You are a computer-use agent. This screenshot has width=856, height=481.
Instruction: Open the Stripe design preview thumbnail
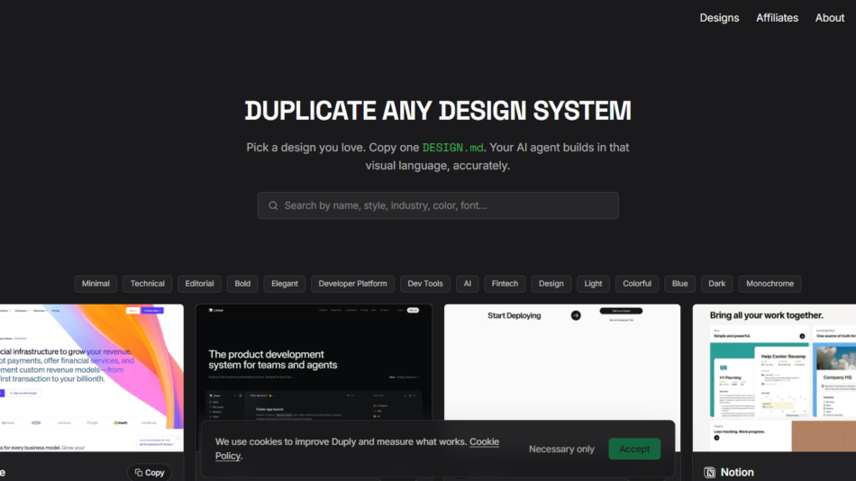tap(92, 377)
